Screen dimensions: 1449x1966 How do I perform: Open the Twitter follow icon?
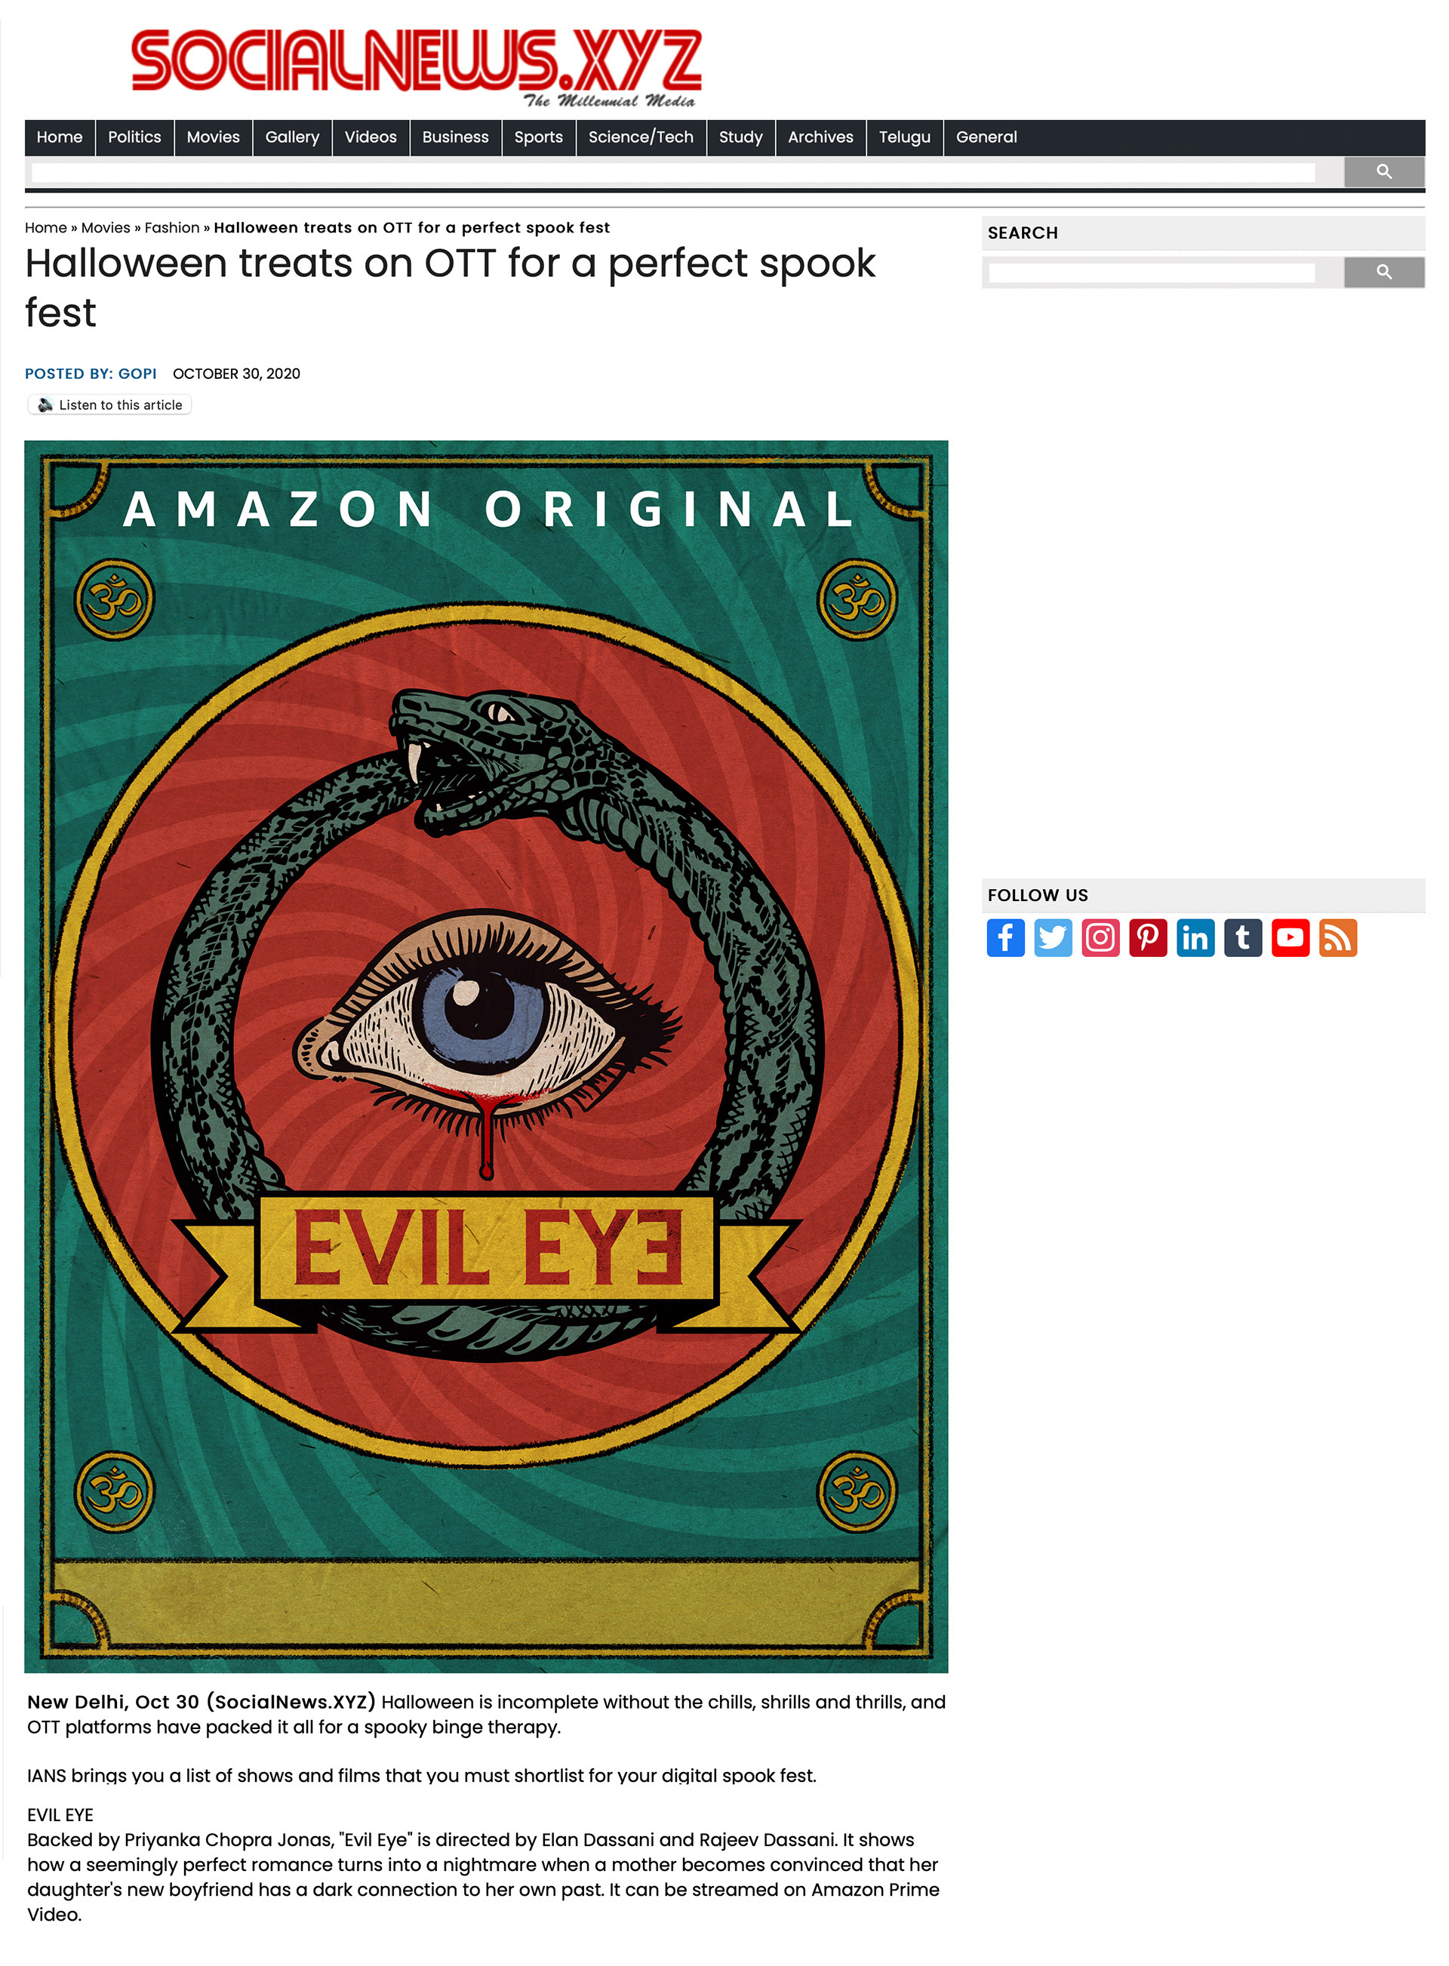click(1053, 937)
